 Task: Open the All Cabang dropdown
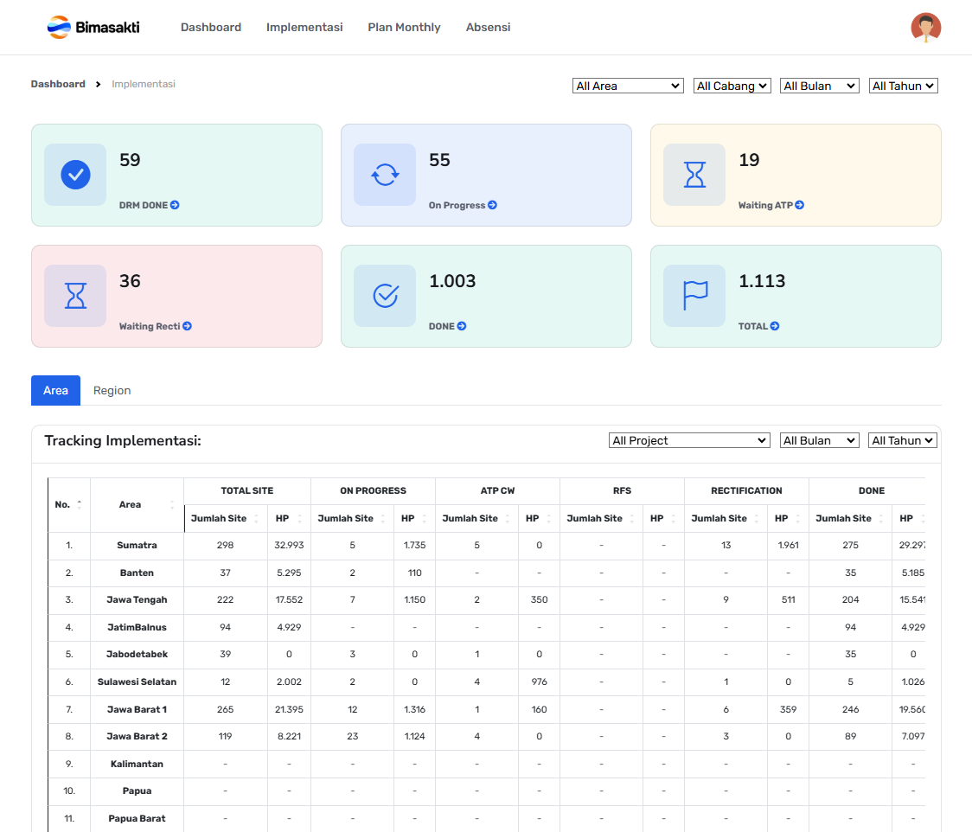click(732, 86)
